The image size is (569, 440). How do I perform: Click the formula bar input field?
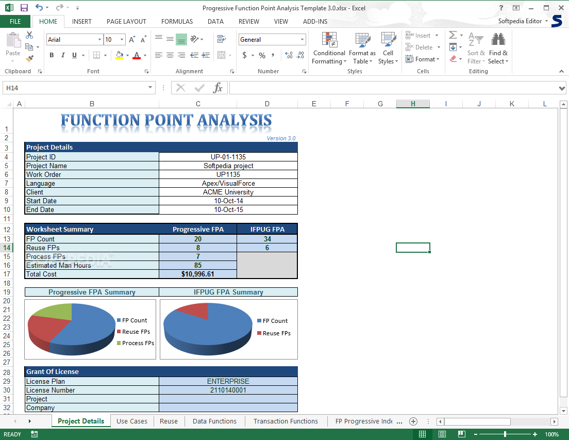coord(394,88)
